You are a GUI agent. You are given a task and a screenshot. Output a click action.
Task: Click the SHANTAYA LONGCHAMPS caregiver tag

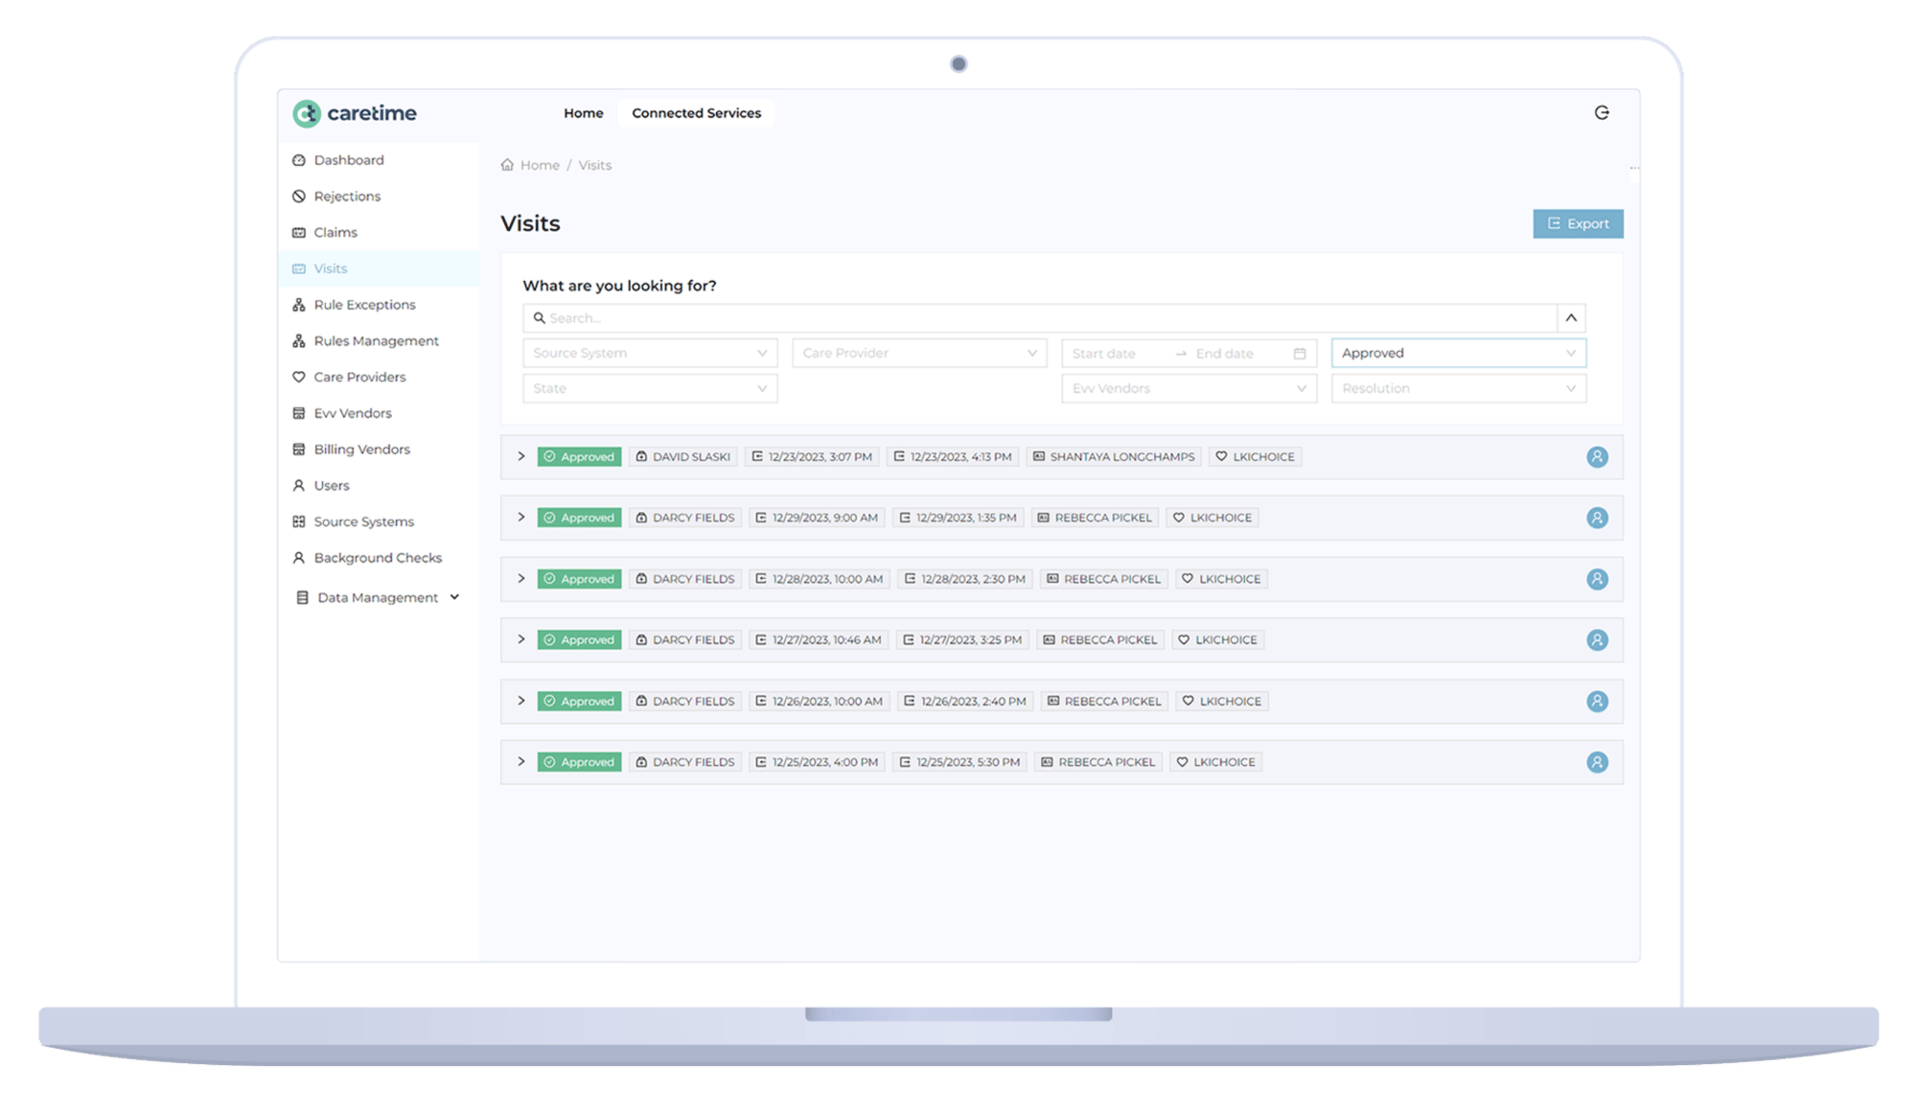point(1114,457)
